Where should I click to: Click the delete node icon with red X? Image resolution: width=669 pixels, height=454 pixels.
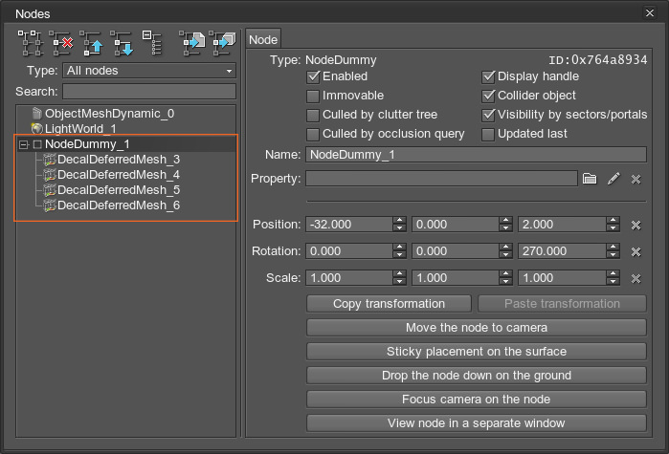(62, 41)
